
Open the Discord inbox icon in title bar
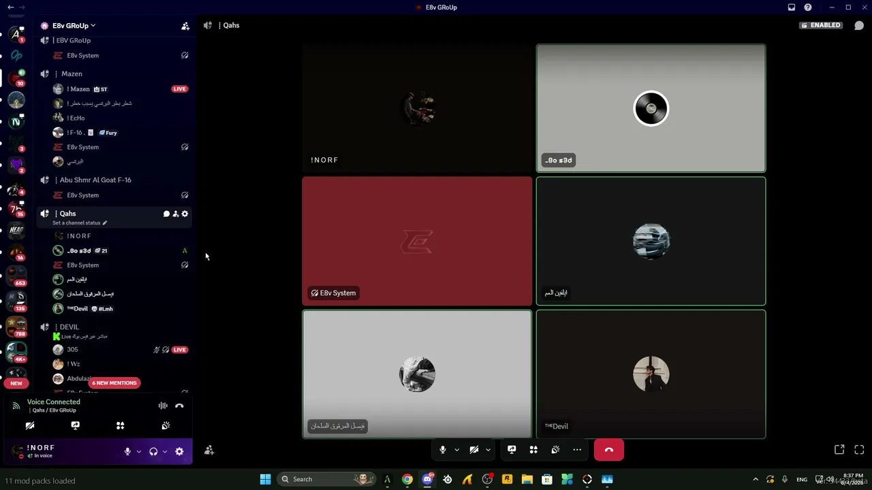792,7
